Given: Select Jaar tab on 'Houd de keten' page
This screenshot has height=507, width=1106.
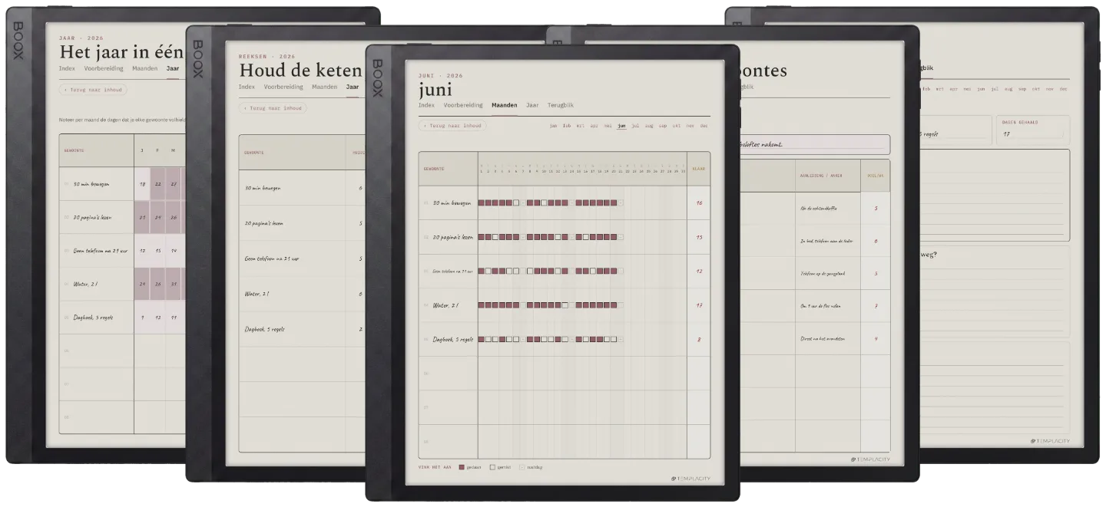Looking at the screenshot, I should (x=353, y=87).
